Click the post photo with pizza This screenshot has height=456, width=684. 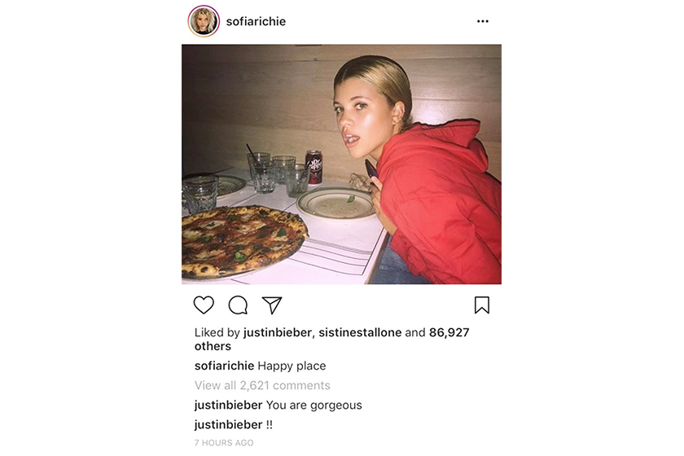pos(341,164)
